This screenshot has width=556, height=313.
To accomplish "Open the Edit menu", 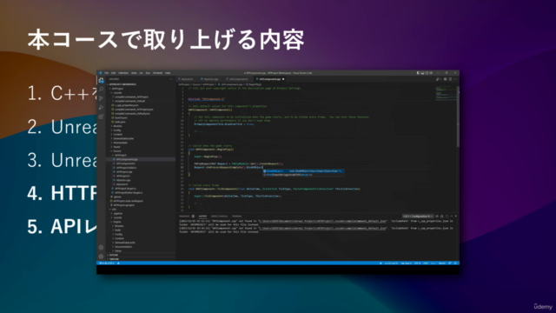I will coord(113,73).
